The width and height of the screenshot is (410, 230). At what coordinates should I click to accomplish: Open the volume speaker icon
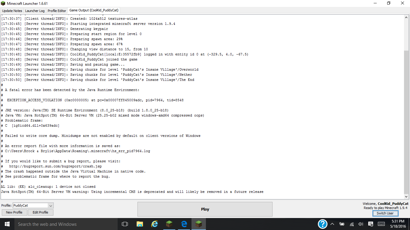point(361,224)
